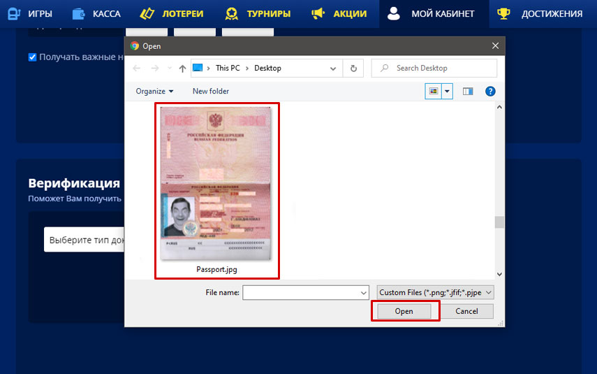Toggle the preview pane icon
597x374 pixels.
(x=468, y=91)
